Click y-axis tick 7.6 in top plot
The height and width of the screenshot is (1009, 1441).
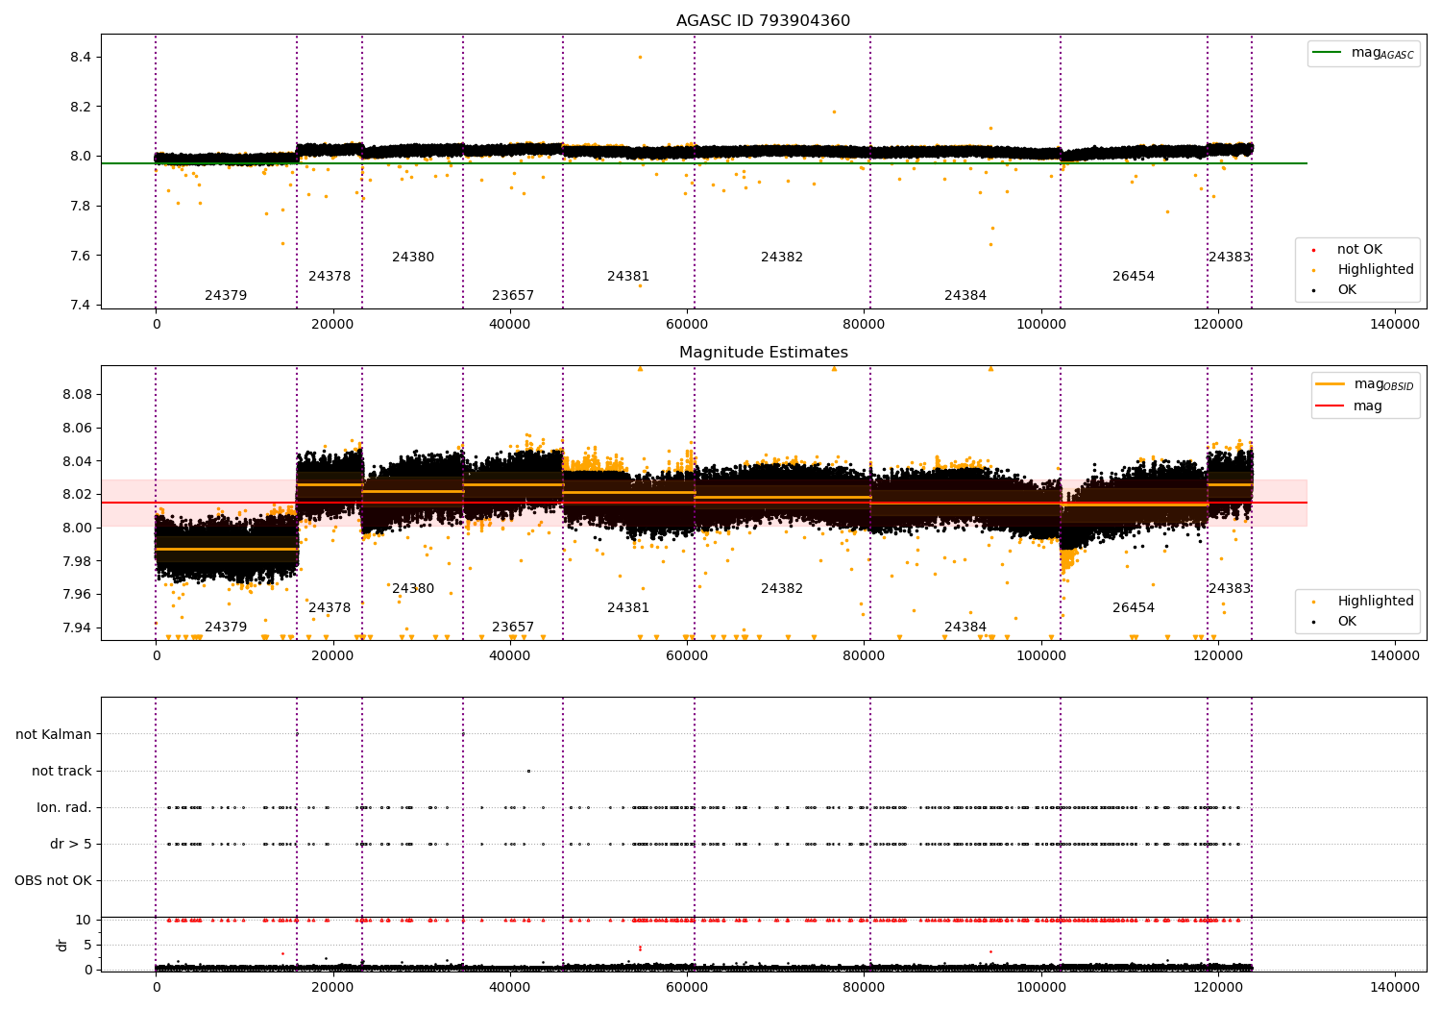coord(81,256)
